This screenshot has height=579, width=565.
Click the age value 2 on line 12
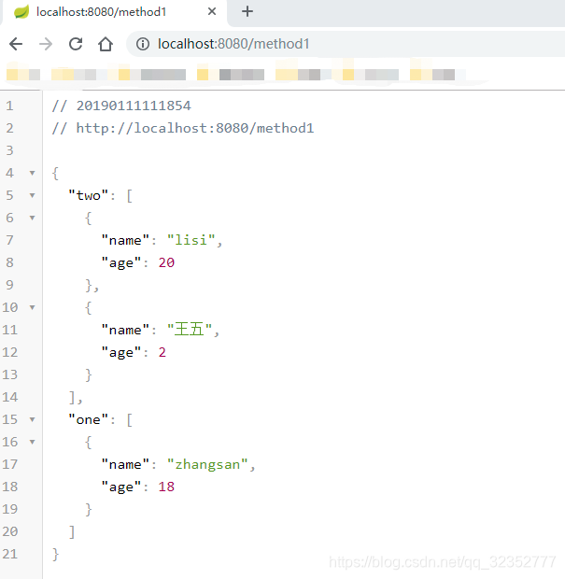point(162,352)
